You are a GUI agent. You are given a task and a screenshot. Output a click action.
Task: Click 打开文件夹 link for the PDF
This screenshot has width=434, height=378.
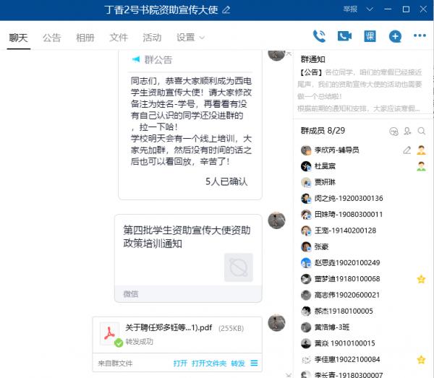pyautogui.click(x=209, y=363)
